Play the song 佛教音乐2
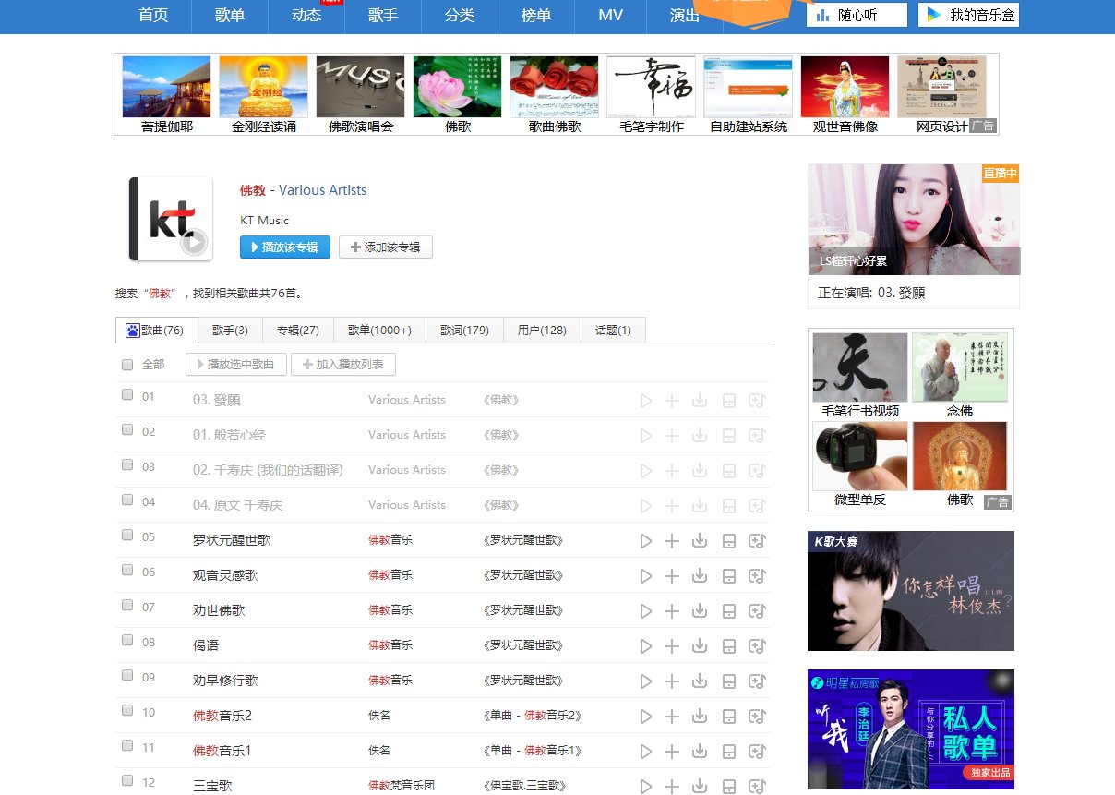The image size is (1115, 795). 646,717
